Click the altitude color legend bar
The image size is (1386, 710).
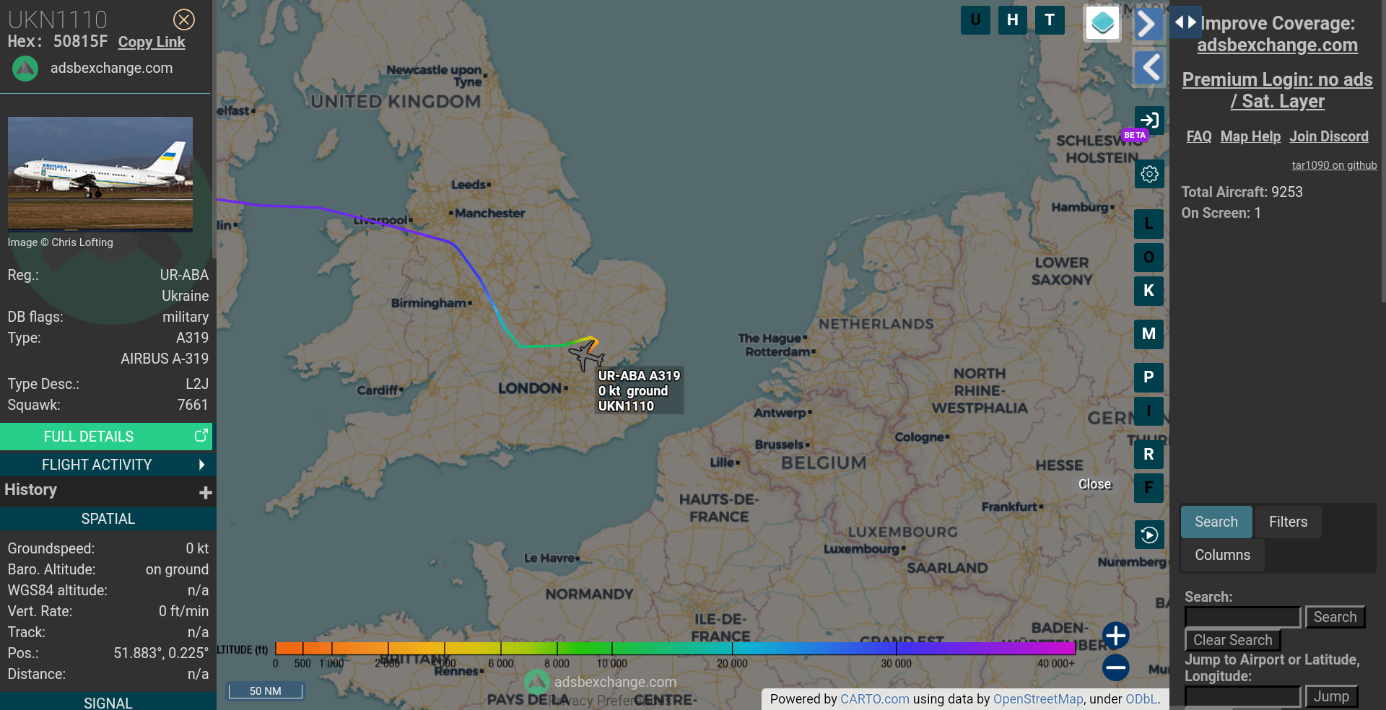pos(675,648)
